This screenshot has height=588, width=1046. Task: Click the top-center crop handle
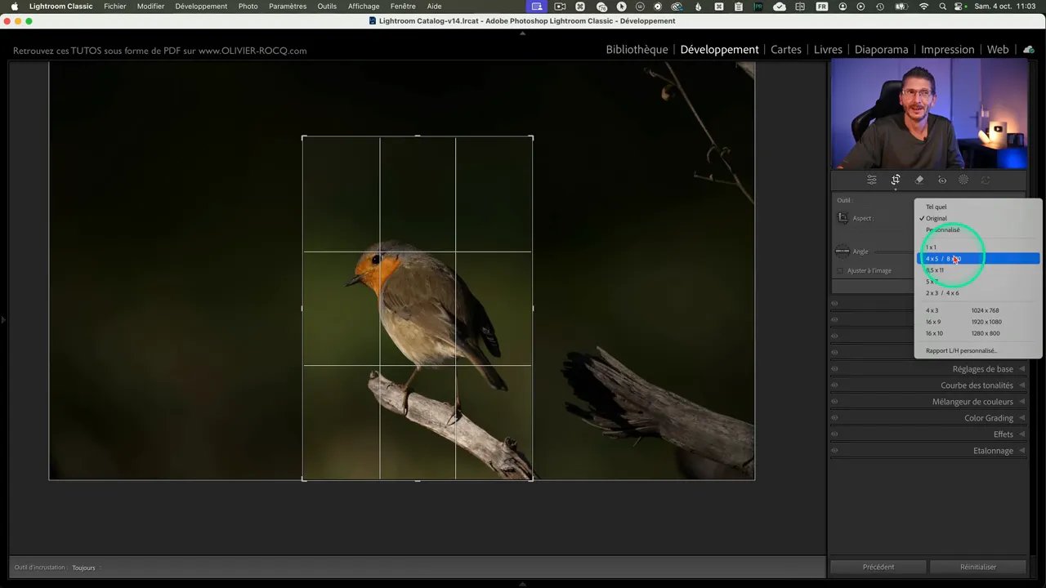click(x=418, y=136)
